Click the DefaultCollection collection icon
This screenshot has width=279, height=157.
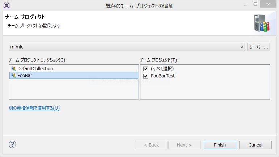(x=14, y=68)
